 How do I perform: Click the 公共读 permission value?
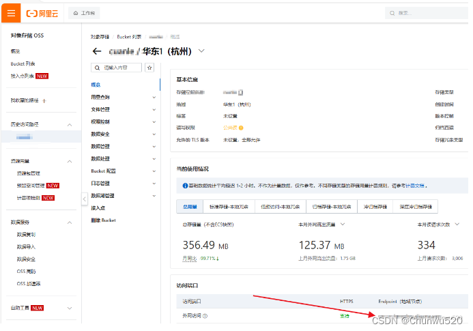coord(230,128)
